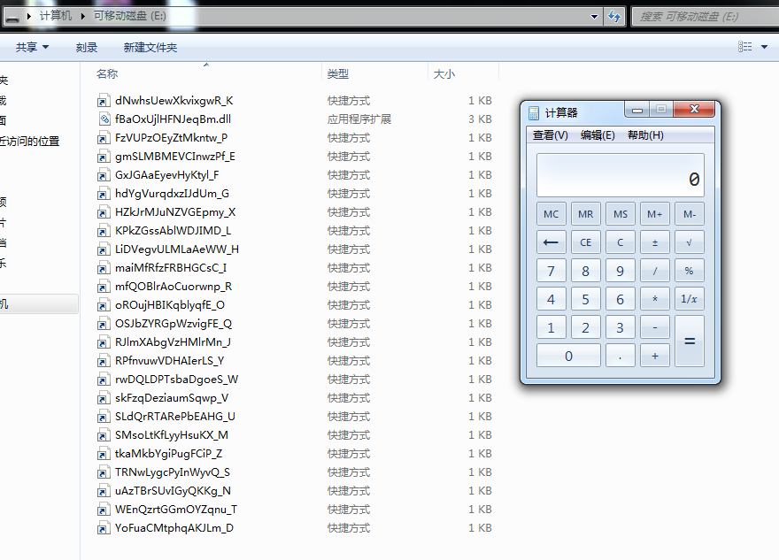779x560 pixels.
Task: Select the fBaOxUjlHFNJeqBm.dll file icon
Action: (104, 119)
